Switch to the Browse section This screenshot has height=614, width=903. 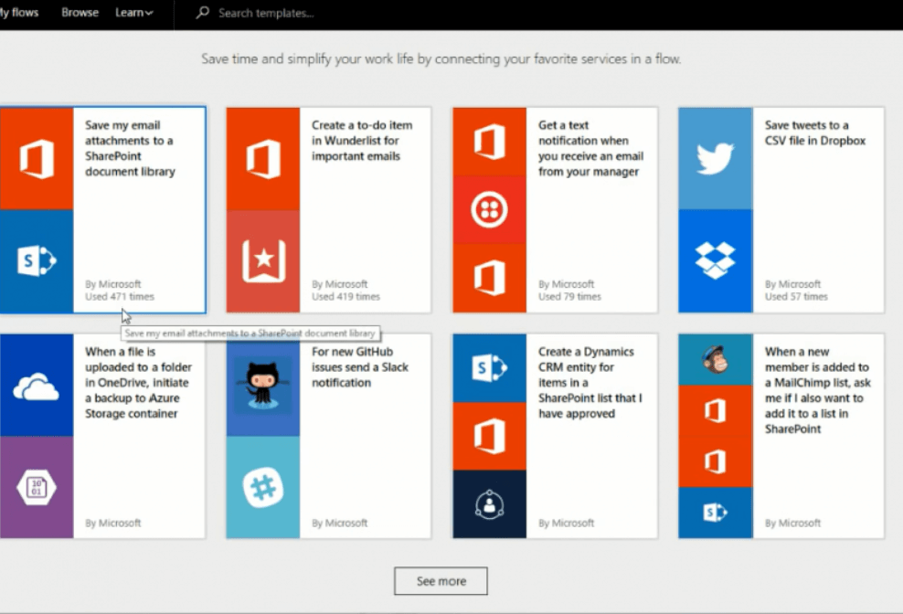pos(80,12)
